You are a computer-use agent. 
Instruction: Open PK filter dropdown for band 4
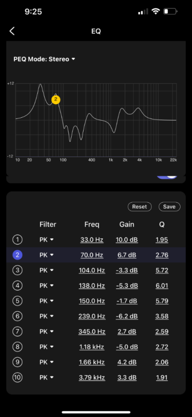[47, 286]
